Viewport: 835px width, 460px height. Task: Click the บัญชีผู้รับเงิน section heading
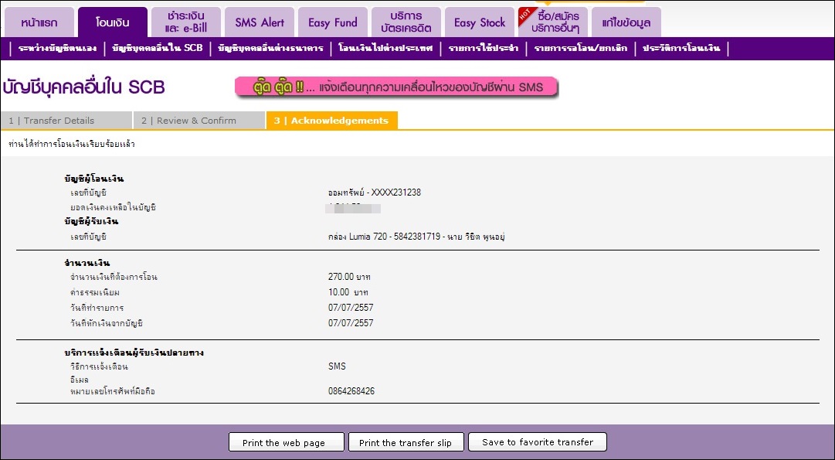point(92,221)
